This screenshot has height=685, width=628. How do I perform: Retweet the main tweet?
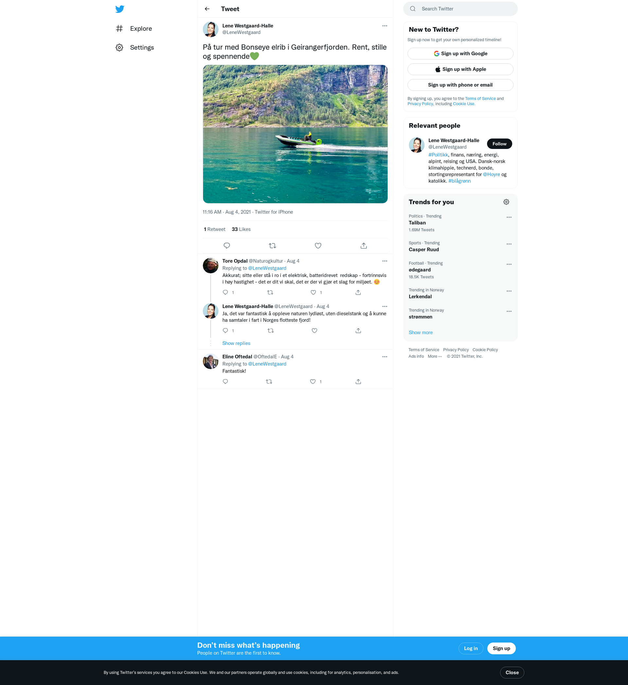coord(272,245)
